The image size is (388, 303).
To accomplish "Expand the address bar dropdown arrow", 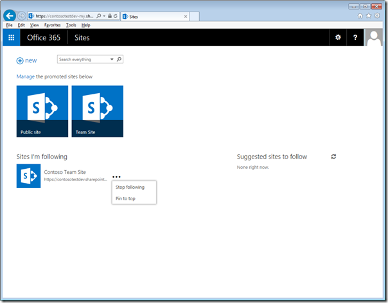I will (104, 16).
